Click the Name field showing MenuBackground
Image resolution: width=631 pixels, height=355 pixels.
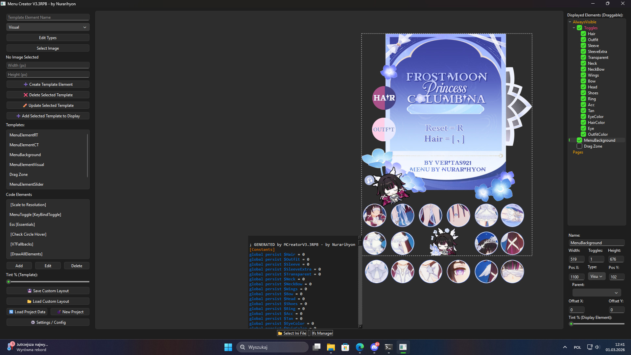tap(596, 243)
